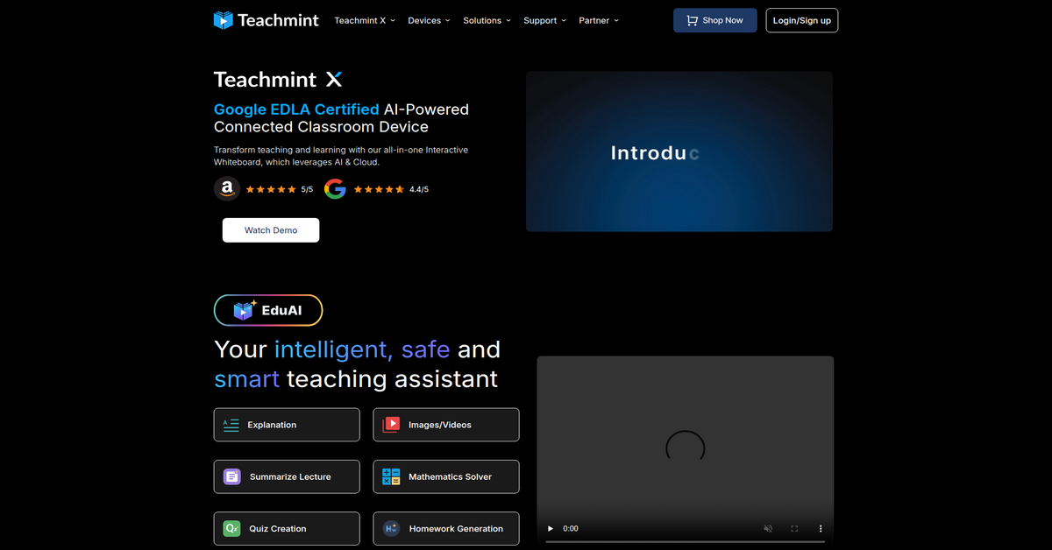Click the shopping cart icon in Shop Now
The height and width of the screenshot is (550, 1052).
(x=693, y=20)
